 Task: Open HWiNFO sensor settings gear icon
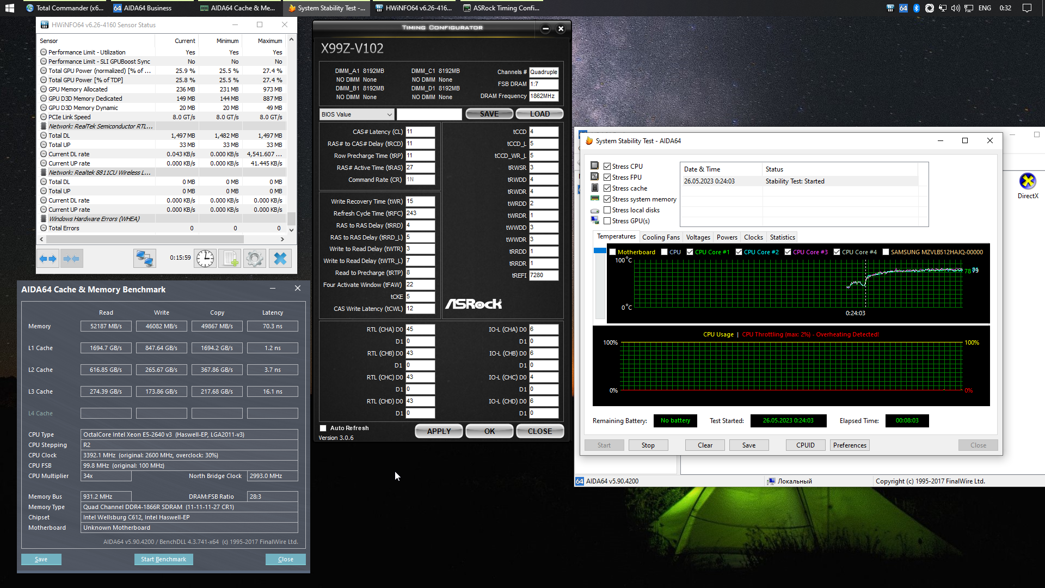click(254, 259)
